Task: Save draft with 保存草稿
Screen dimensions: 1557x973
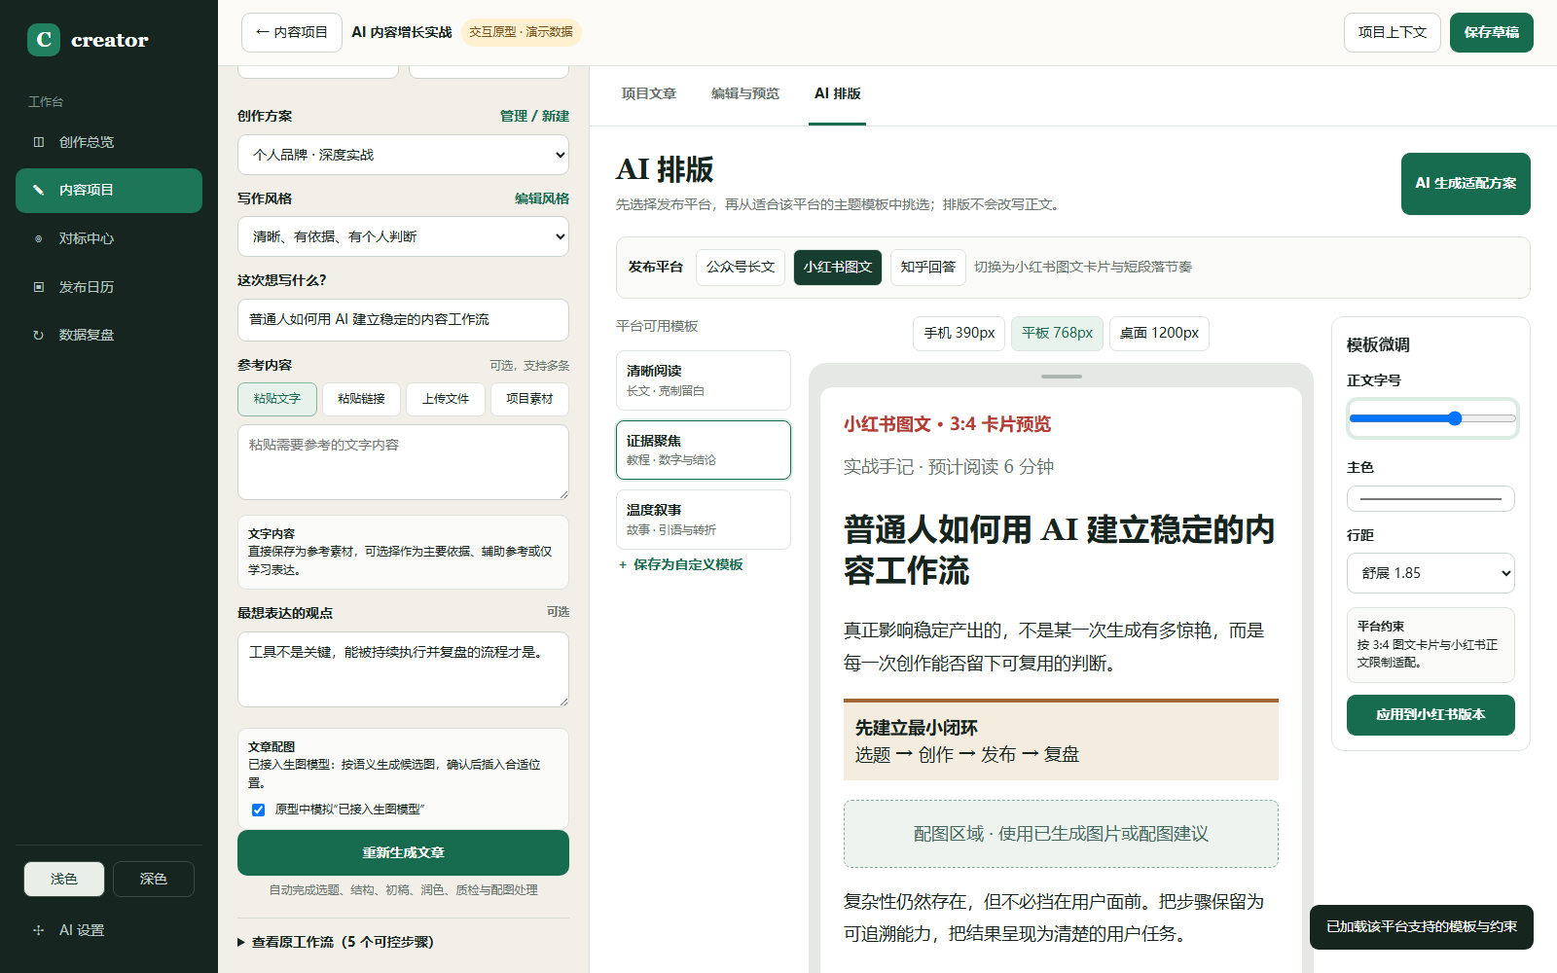Action: [x=1492, y=32]
